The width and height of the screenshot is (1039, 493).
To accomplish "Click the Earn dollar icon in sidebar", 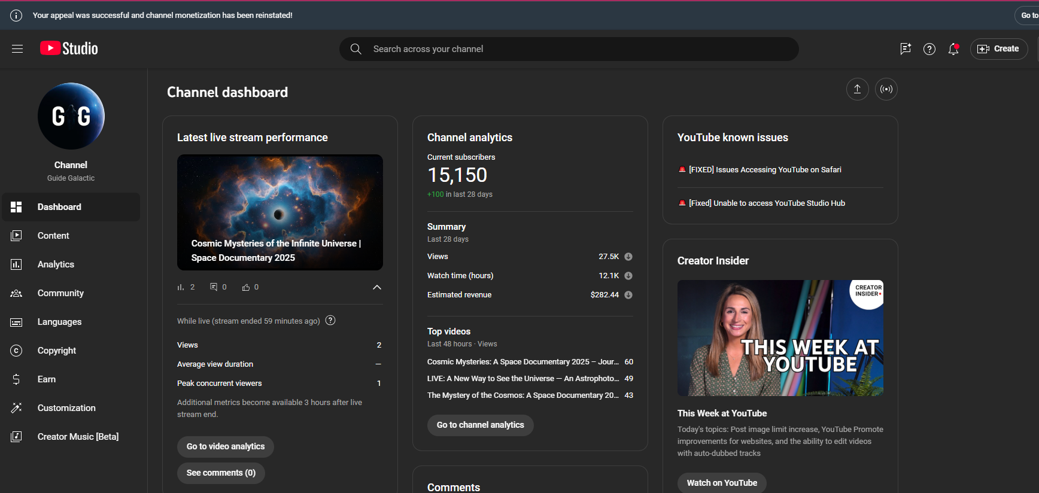I will point(16,379).
